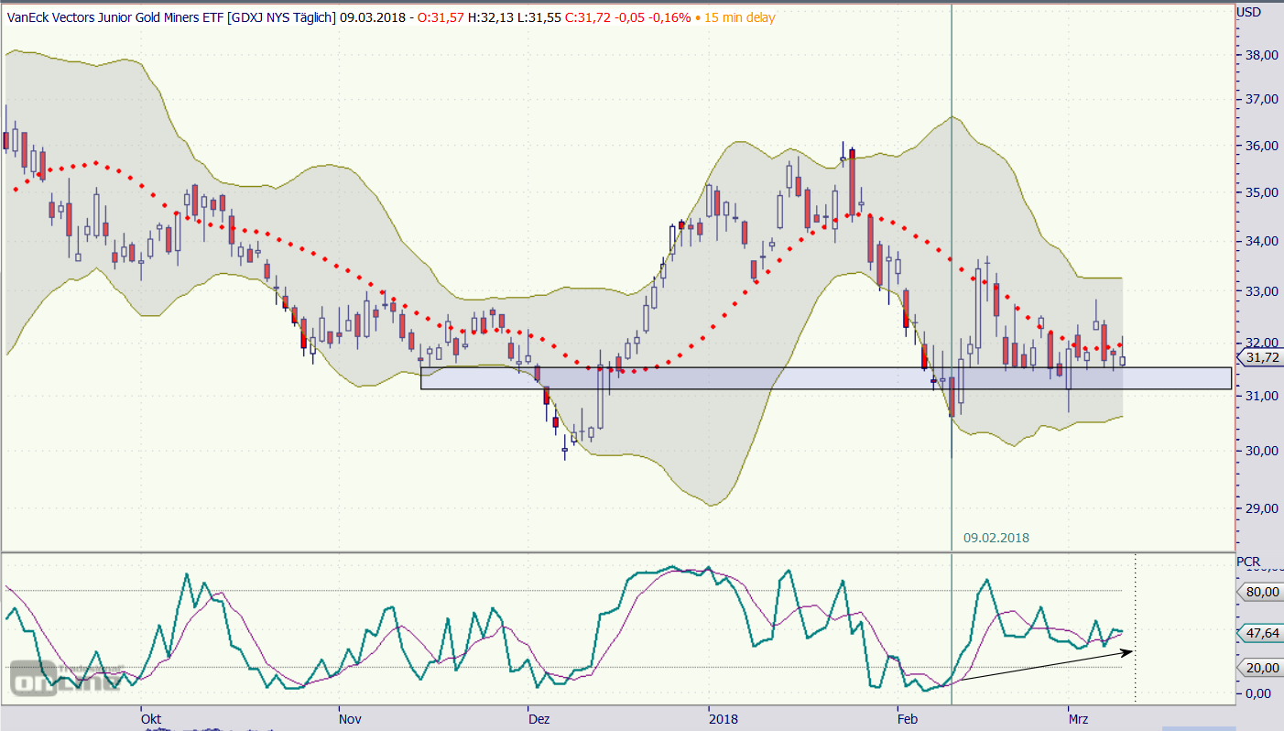Click the Nov month label on time axis

(350, 719)
